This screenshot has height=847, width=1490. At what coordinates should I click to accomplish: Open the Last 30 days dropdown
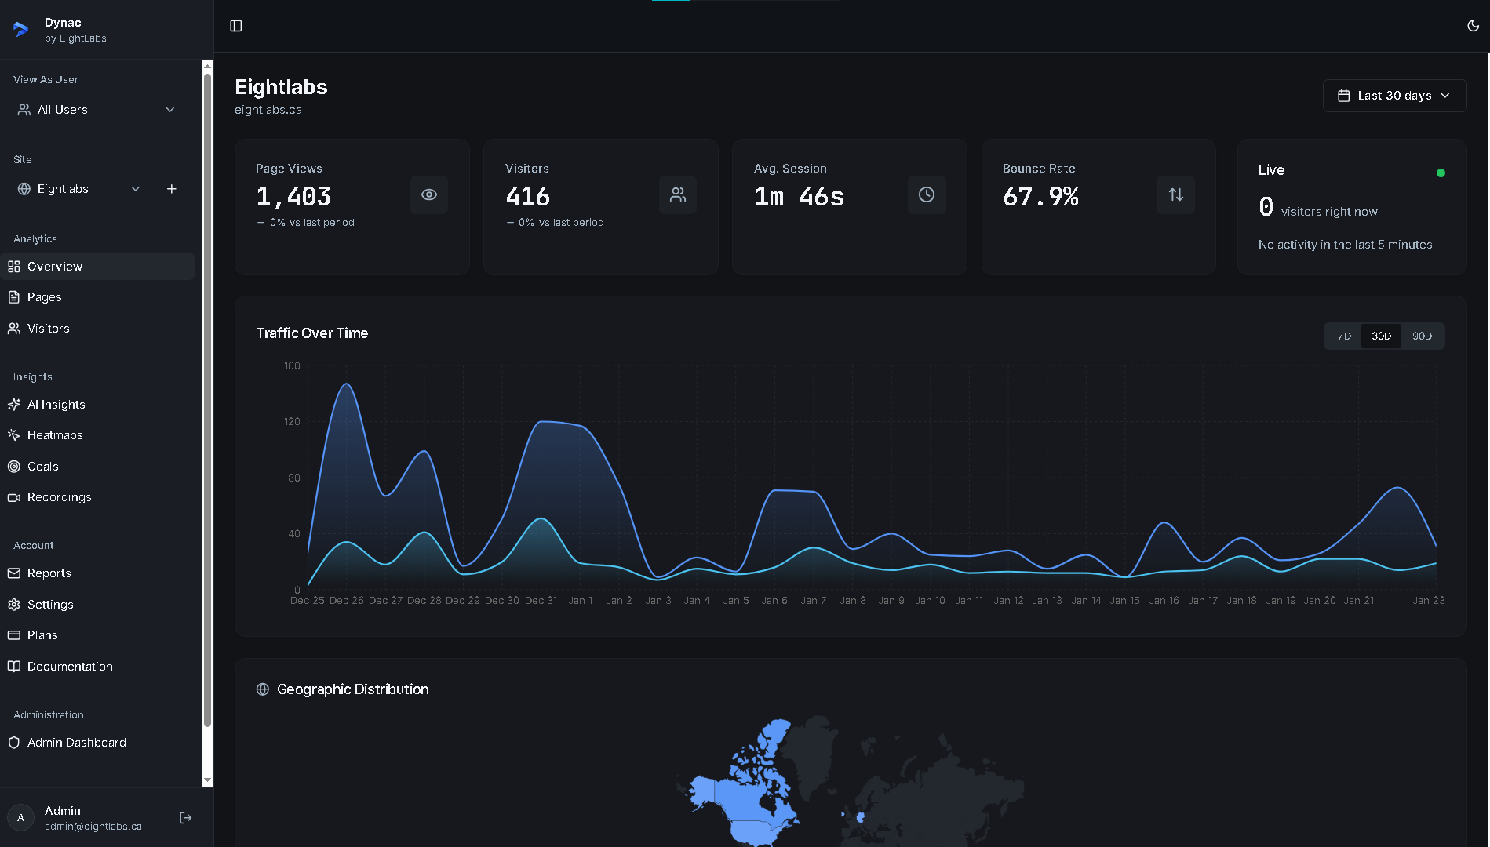[1394, 96]
